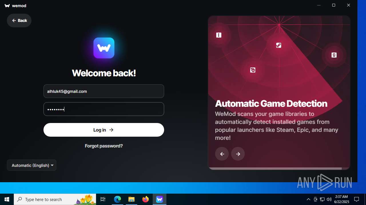Close the WeMod window

[349, 5]
